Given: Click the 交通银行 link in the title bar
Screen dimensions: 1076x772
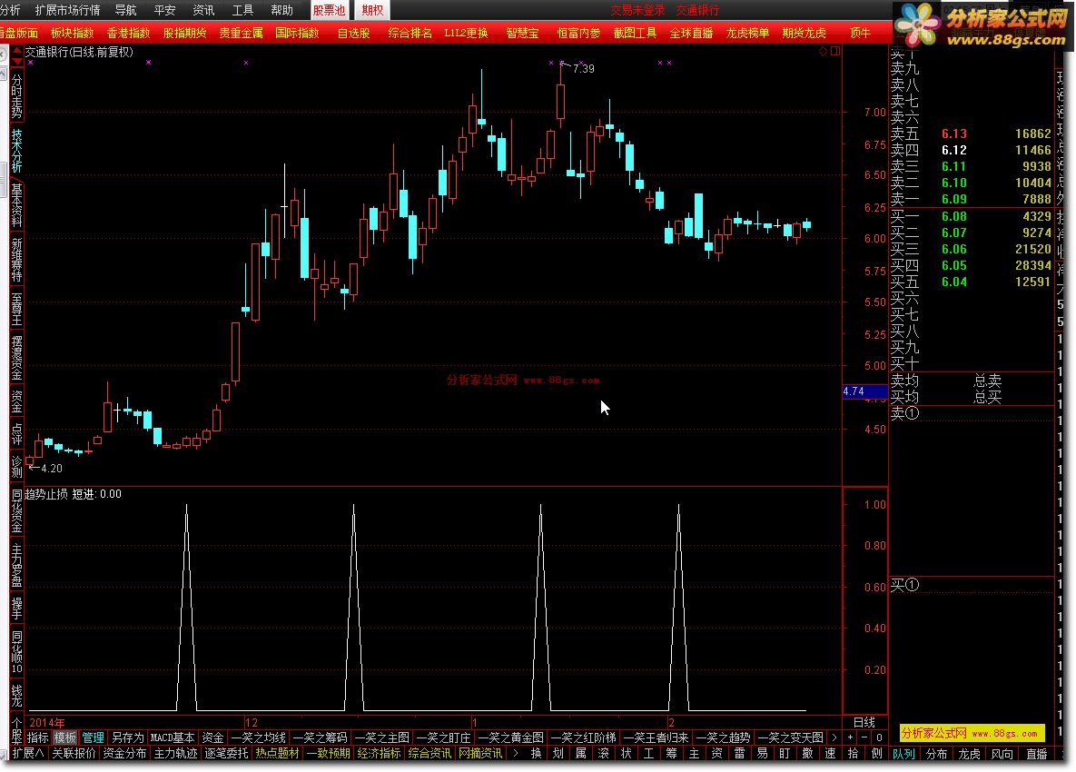Looking at the screenshot, I should tap(697, 10).
